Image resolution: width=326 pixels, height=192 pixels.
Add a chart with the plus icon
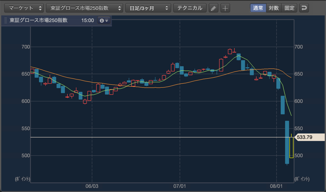pos(225,8)
